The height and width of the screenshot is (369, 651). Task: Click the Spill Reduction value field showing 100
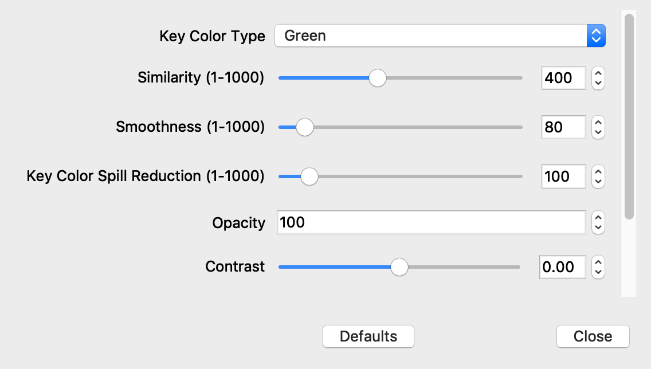tap(563, 176)
